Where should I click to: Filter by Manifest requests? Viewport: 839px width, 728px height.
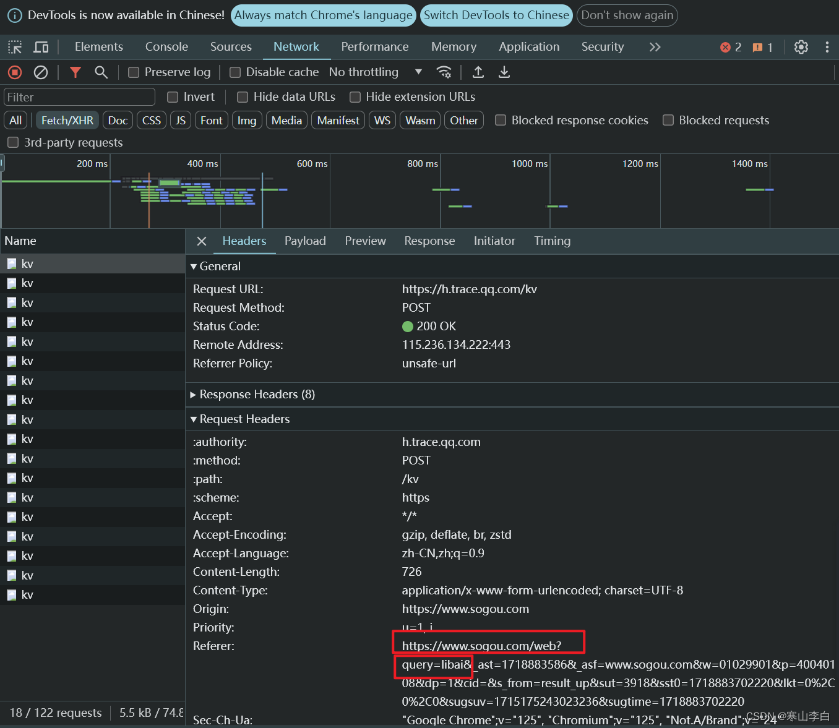point(338,121)
